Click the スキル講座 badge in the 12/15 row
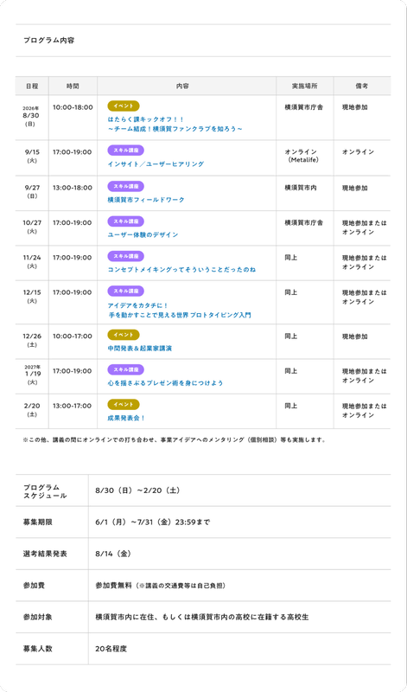 coord(125,291)
